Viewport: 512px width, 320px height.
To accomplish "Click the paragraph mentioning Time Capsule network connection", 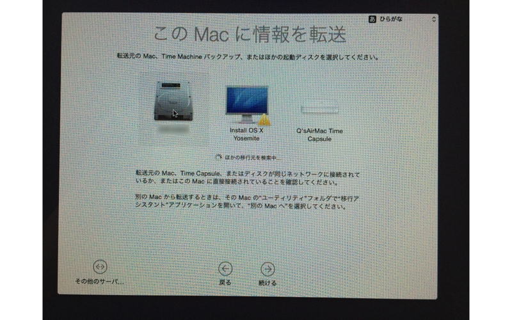I will point(248,178).
